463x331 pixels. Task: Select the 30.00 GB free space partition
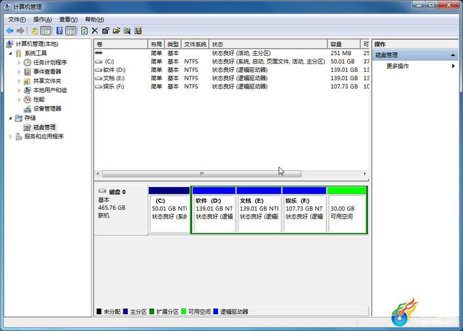click(347, 210)
